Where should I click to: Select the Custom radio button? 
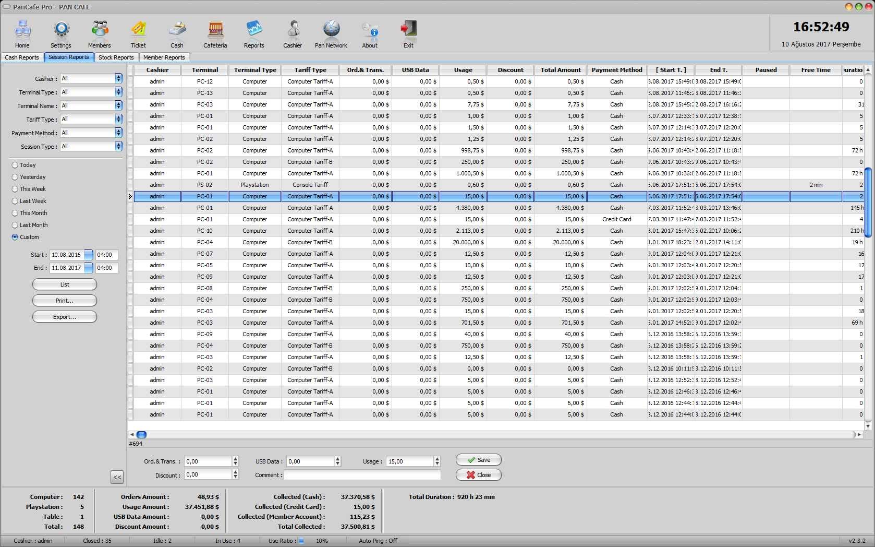coord(15,237)
